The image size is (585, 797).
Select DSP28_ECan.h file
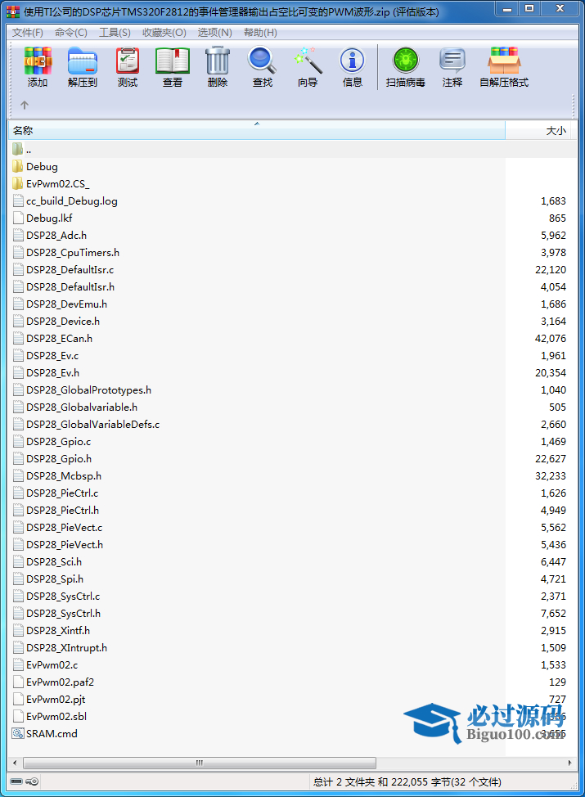60,339
